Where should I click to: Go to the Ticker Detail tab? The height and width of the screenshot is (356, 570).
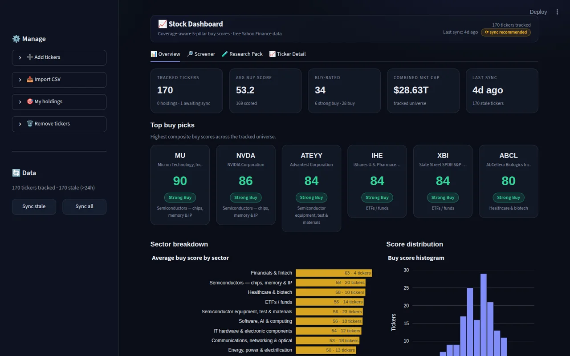(x=287, y=54)
